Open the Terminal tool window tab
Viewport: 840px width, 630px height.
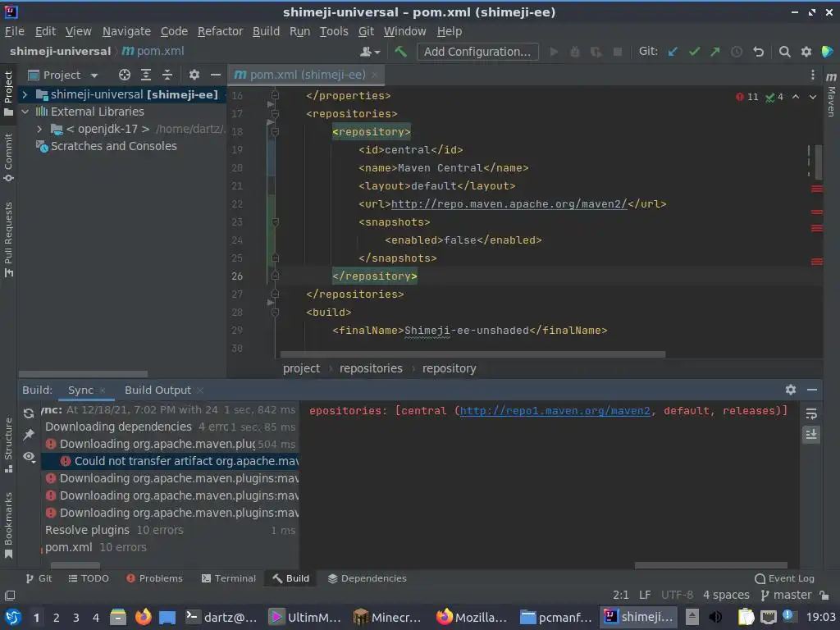[229, 578]
